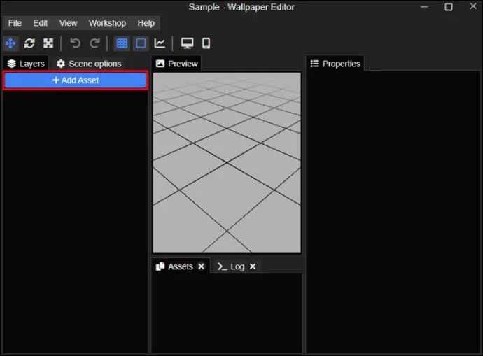Switch to desktop monitor preview
Image resolution: width=483 pixels, height=356 pixels.
(188, 43)
